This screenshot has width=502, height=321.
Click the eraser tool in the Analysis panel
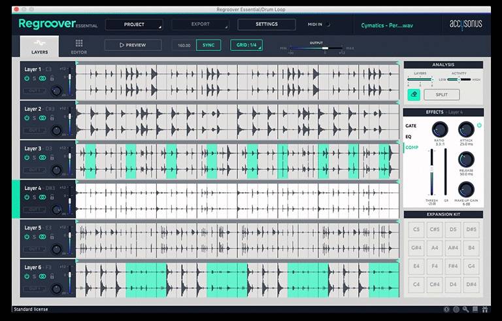pyautogui.click(x=413, y=95)
